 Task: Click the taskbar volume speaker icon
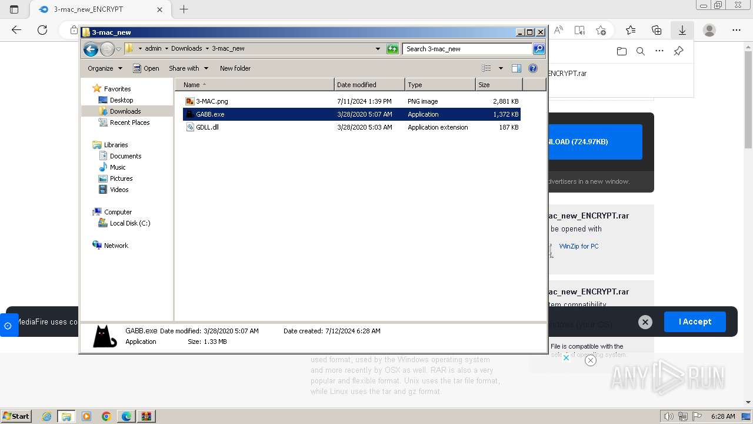pyautogui.click(x=668, y=416)
